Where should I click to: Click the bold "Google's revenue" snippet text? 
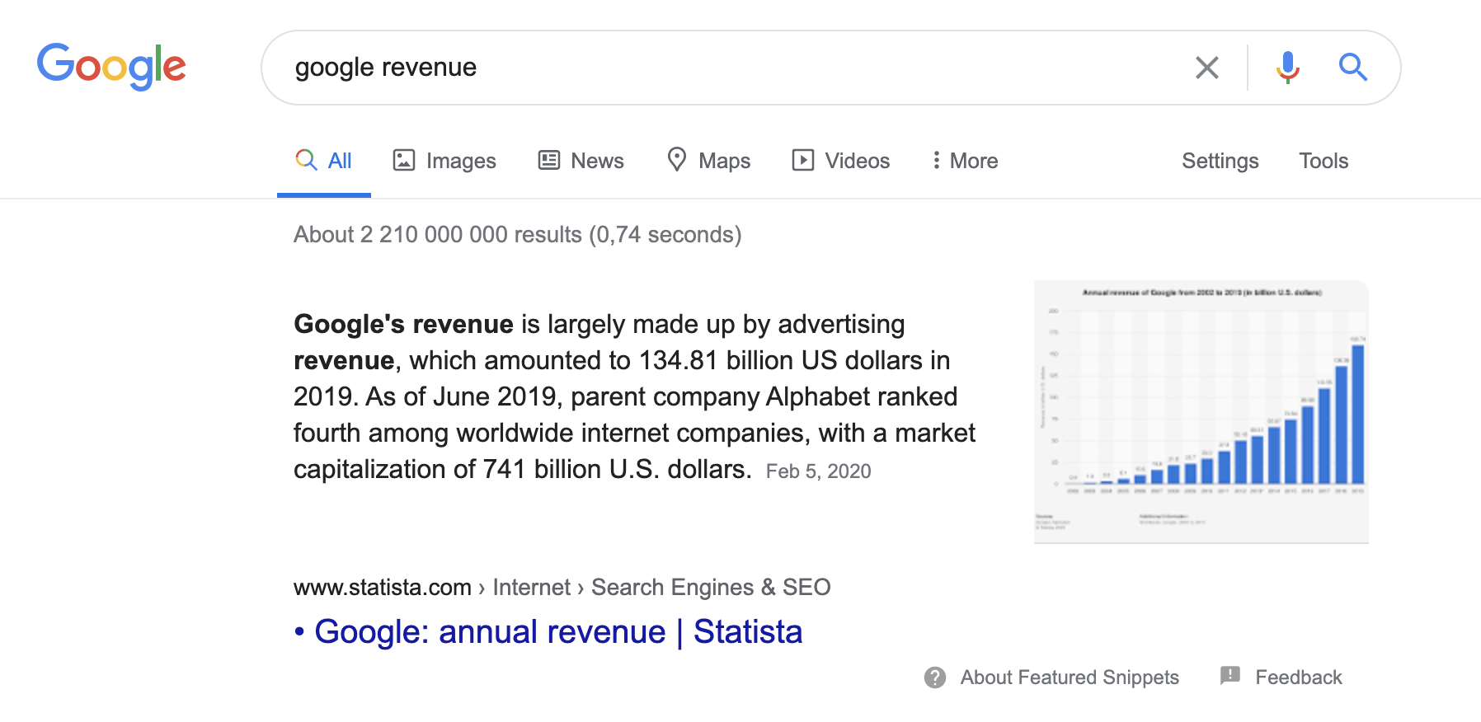pyautogui.click(x=404, y=325)
